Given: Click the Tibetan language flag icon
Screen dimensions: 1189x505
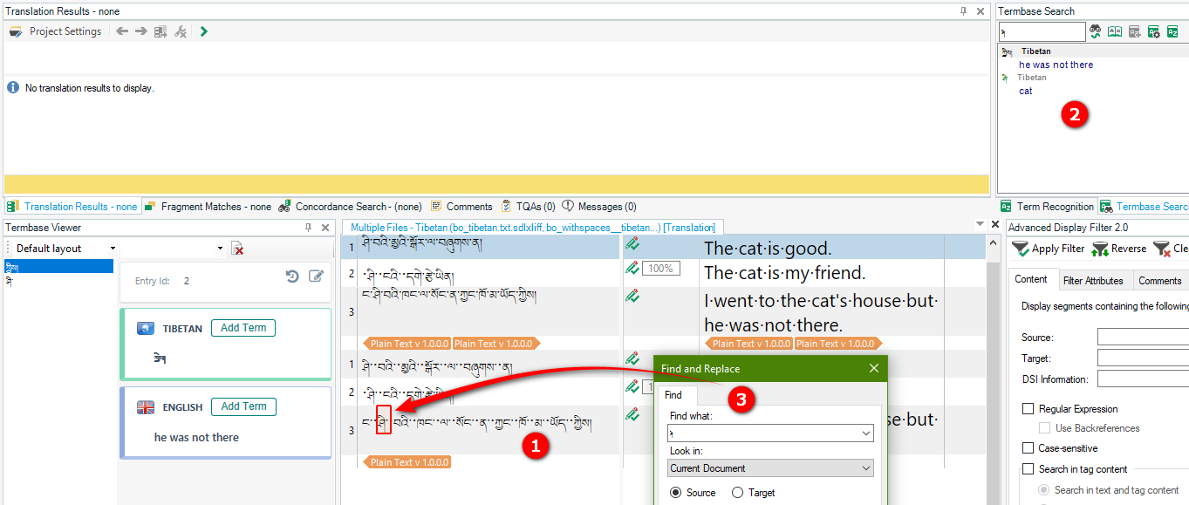Looking at the screenshot, I should click(146, 329).
